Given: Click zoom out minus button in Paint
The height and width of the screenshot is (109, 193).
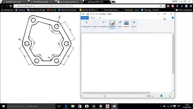Looking at the screenshot, I should pos(153,96).
